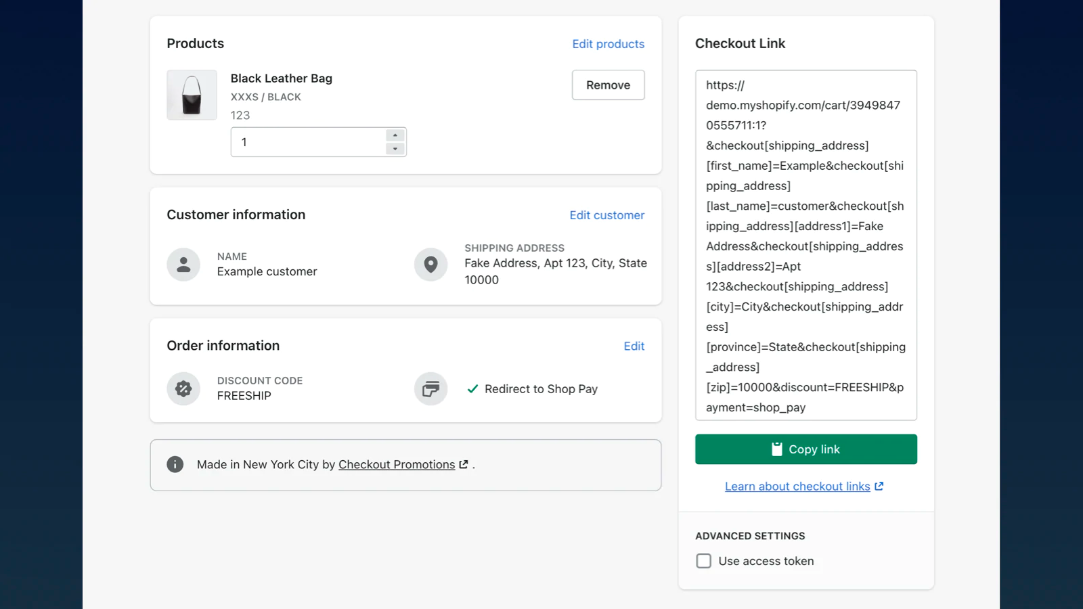Open the Learn about checkout links page
This screenshot has width=1083, height=609.
(797, 487)
